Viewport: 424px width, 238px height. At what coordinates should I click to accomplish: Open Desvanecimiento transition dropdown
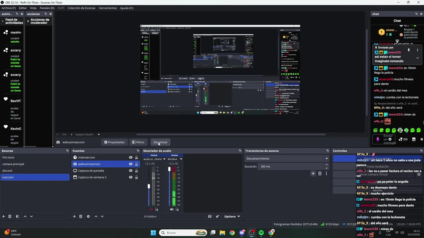(287, 158)
